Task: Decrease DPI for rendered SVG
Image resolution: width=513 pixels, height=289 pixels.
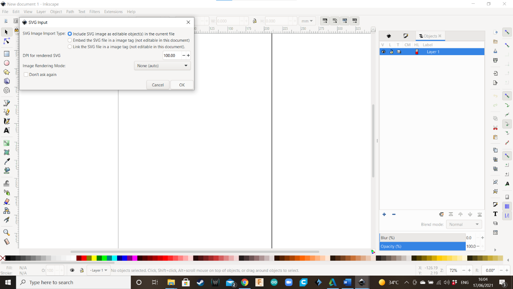Action: pos(183,55)
